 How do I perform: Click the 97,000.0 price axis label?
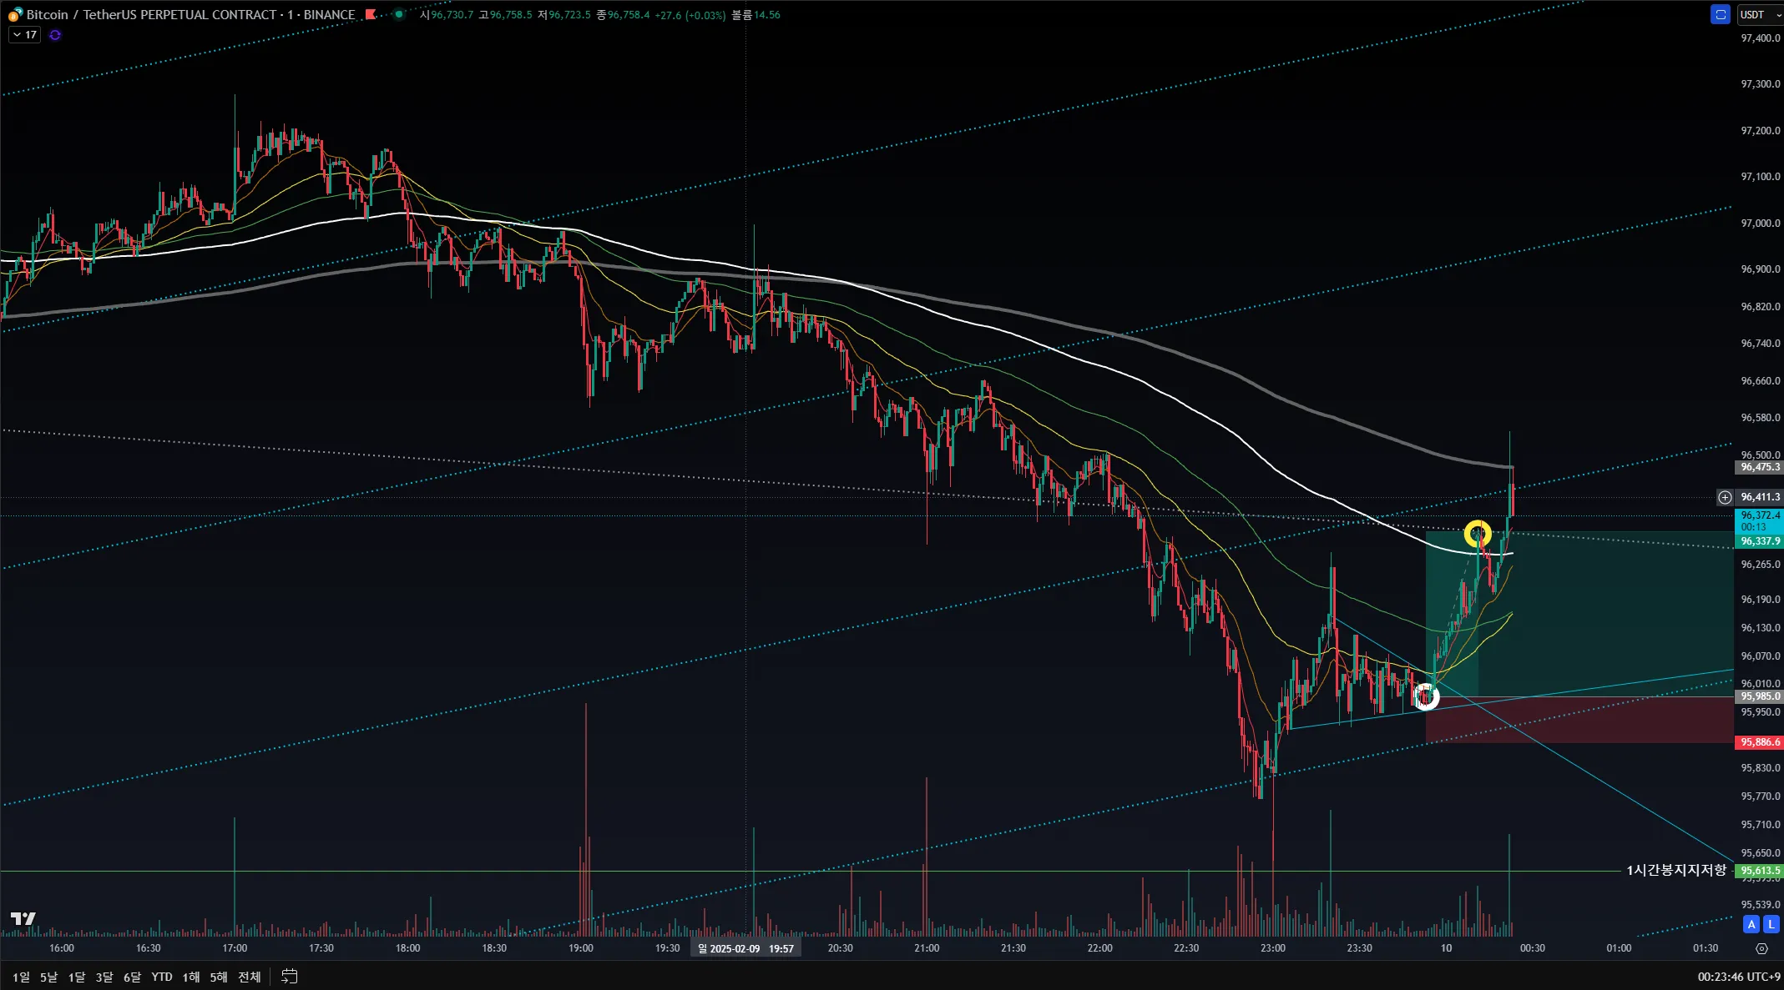click(1760, 224)
